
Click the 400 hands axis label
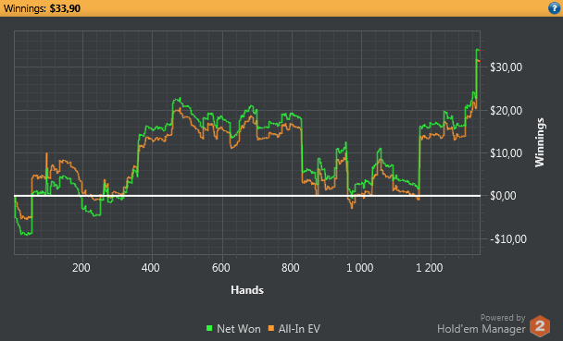(x=150, y=268)
